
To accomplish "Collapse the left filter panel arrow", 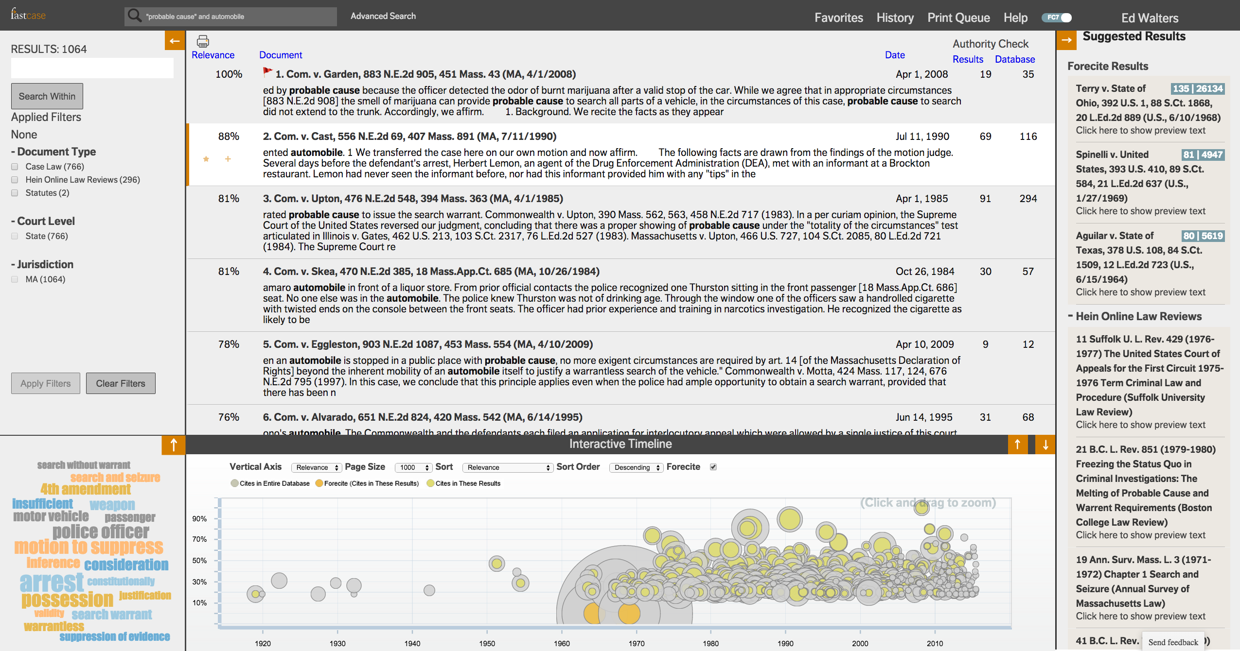I will tap(175, 41).
